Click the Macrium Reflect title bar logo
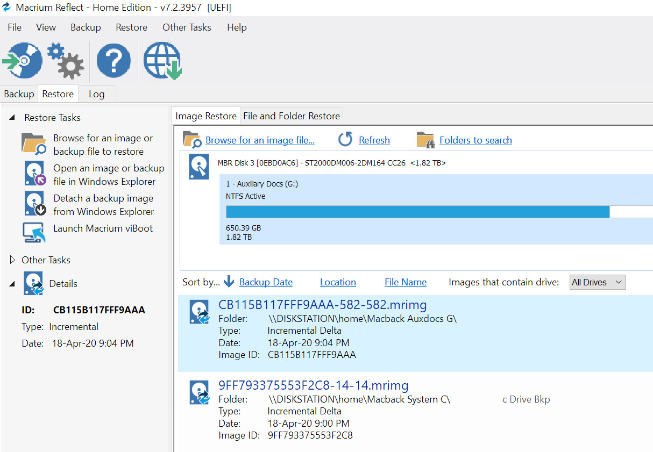 7,8
